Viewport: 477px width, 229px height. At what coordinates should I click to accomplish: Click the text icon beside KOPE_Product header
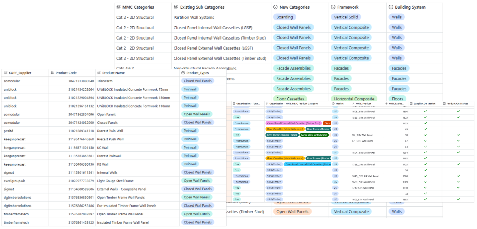tap(353, 104)
